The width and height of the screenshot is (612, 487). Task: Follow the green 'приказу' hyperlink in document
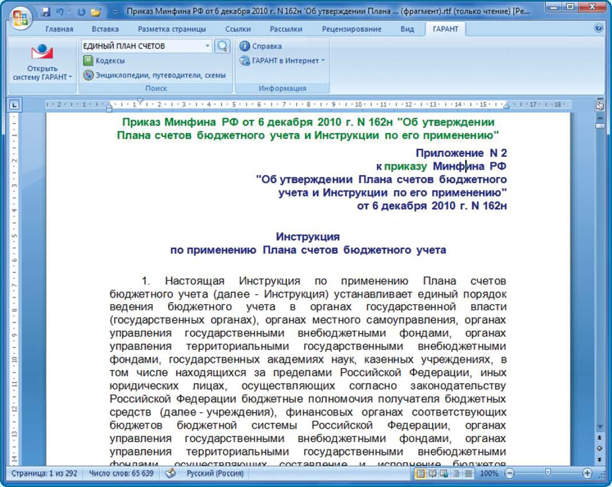click(x=405, y=166)
